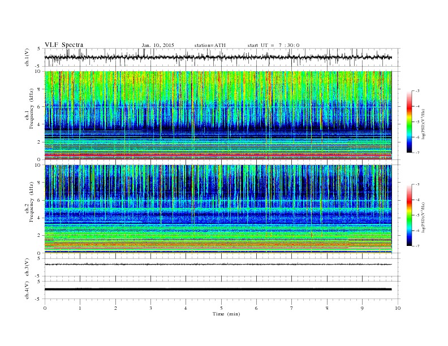Click the "8" kHz tick on ch.1 frequency axis

click(39, 89)
